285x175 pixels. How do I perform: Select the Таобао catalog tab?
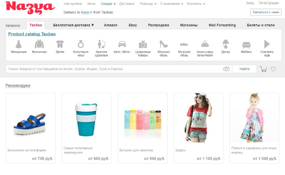pos(36,25)
